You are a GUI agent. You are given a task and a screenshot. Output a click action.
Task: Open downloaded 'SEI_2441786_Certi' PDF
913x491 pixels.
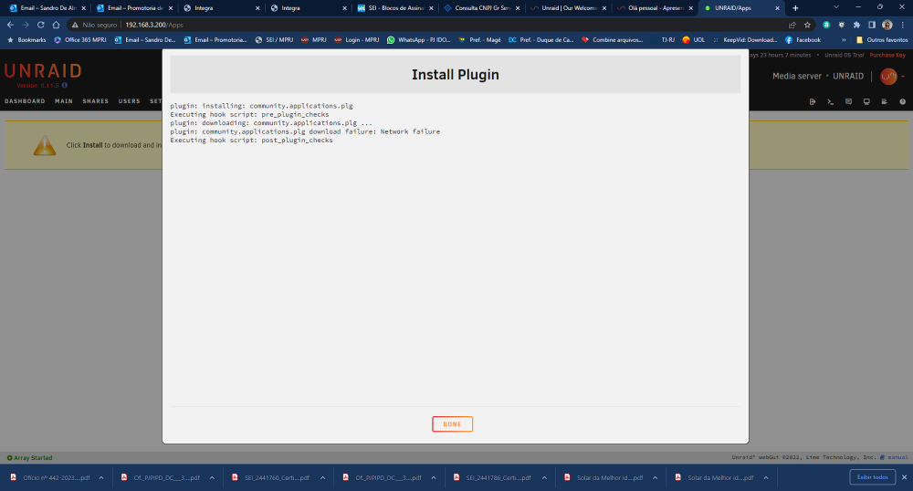pyautogui.click(x=494, y=477)
